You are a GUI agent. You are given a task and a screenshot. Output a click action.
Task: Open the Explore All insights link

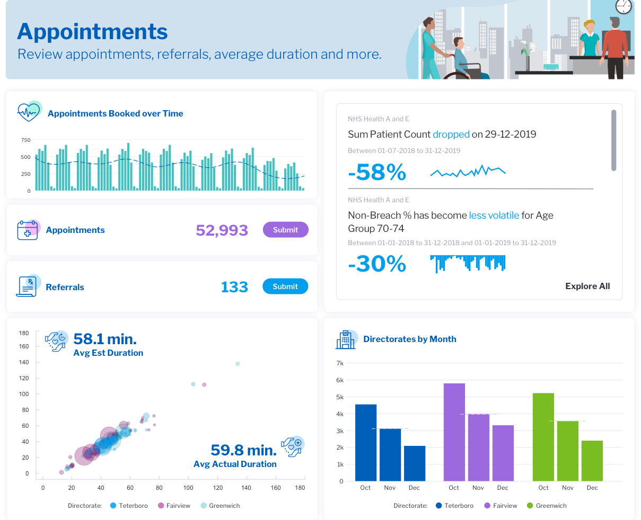[x=587, y=286]
